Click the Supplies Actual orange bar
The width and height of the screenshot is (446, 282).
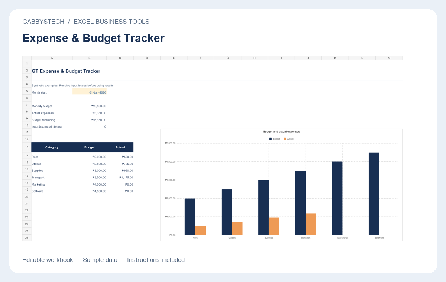pos(274,226)
